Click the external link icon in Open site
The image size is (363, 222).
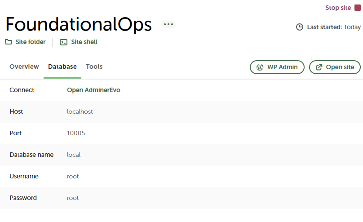point(319,67)
